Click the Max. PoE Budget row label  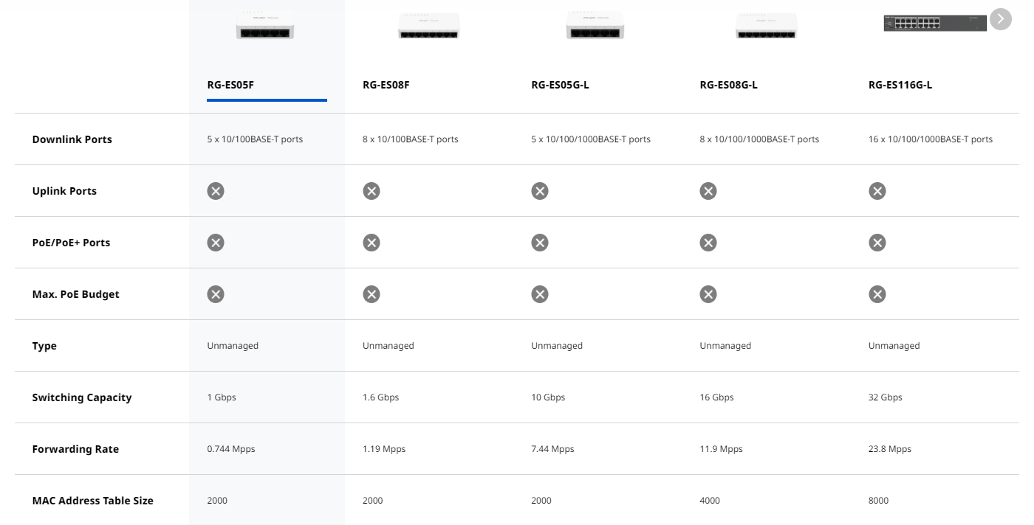click(x=75, y=294)
